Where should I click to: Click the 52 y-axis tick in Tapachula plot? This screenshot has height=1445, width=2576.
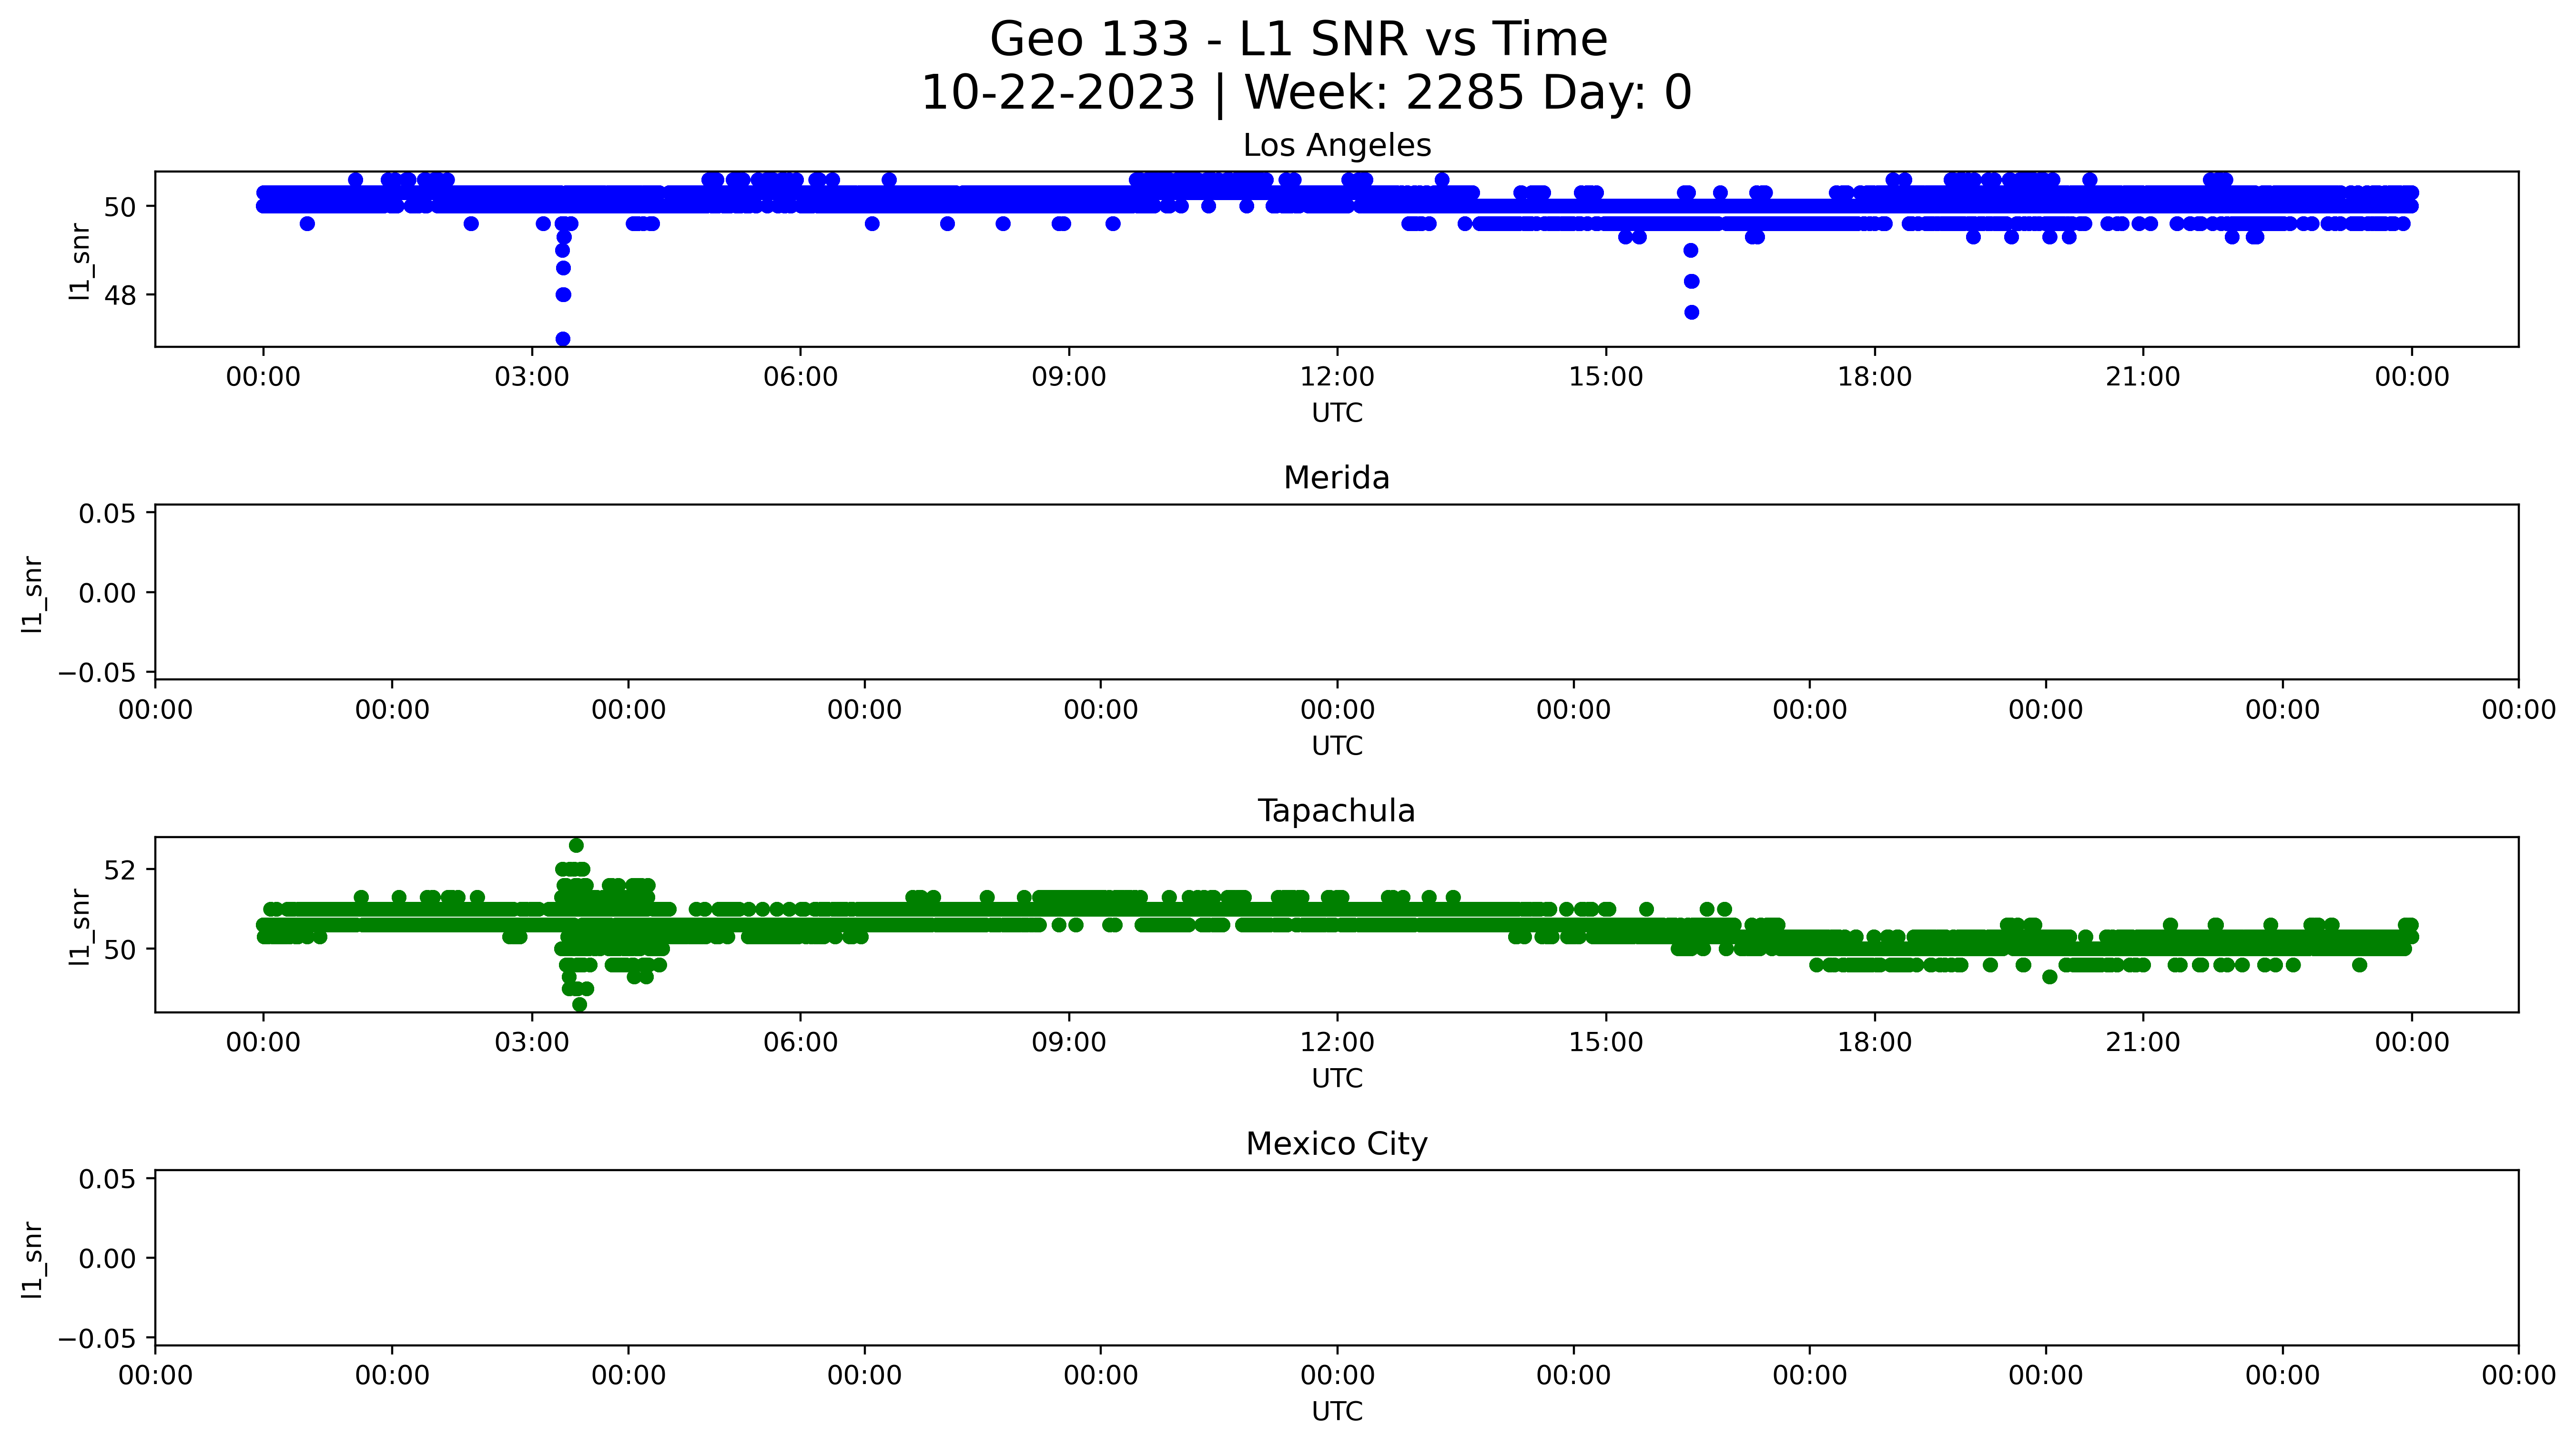click(120, 870)
